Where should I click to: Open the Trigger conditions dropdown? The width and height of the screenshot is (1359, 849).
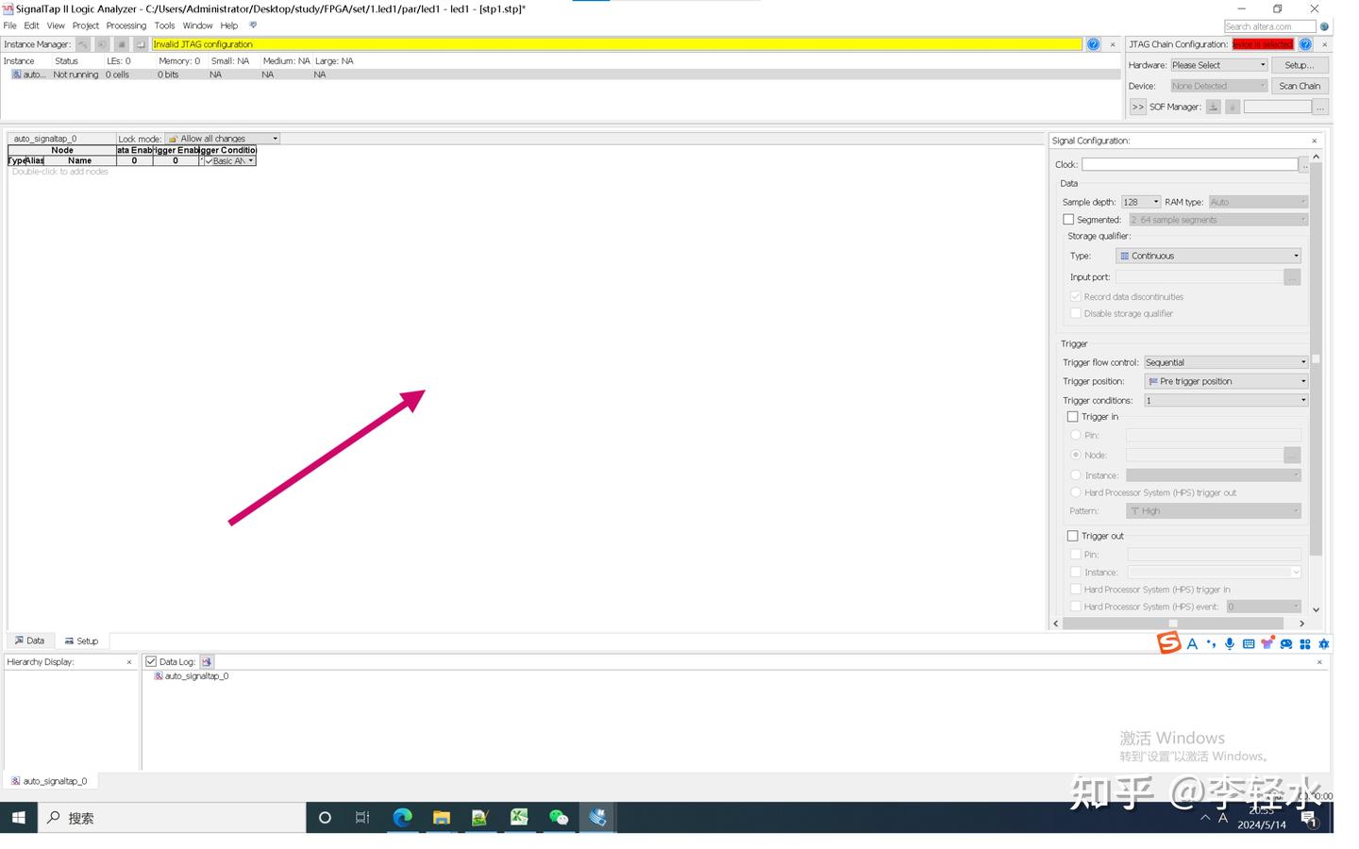point(1226,401)
